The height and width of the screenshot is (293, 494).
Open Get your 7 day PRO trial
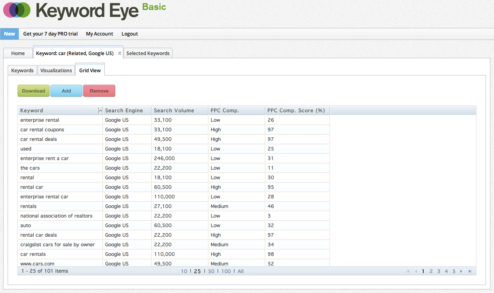click(x=50, y=34)
